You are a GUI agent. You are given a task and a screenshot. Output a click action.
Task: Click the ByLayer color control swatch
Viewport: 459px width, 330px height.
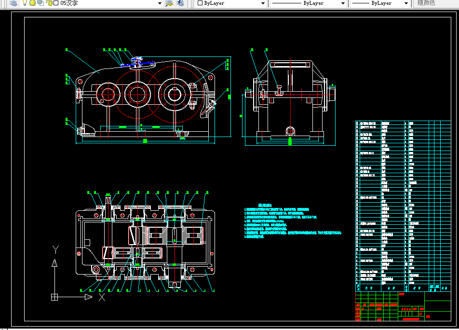click(200, 3)
